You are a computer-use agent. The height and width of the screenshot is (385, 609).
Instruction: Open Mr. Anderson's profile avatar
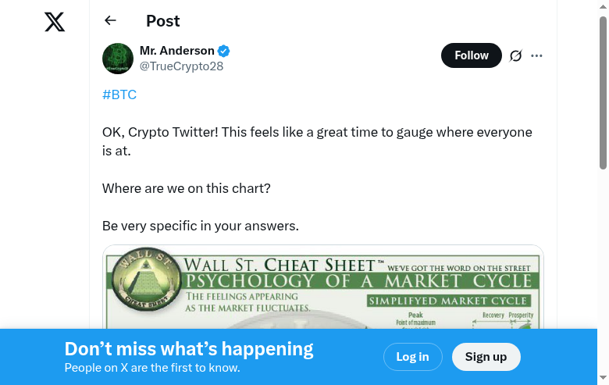[117, 59]
